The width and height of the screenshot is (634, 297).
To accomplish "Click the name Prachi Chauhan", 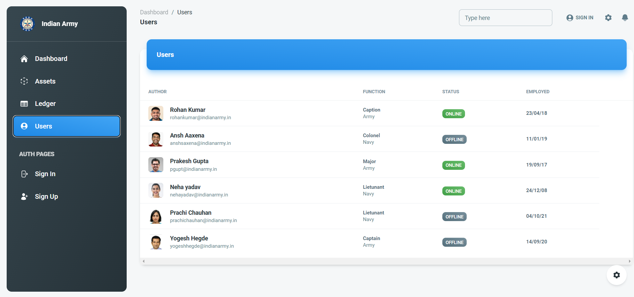I will (191, 213).
